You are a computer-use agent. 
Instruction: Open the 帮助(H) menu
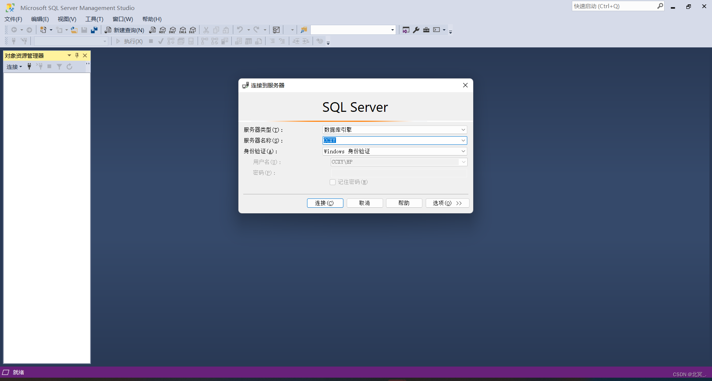pyautogui.click(x=152, y=19)
